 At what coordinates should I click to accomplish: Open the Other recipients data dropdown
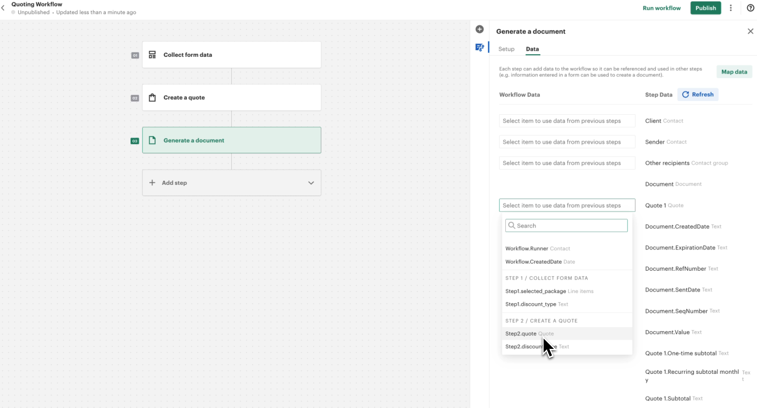click(x=567, y=163)
